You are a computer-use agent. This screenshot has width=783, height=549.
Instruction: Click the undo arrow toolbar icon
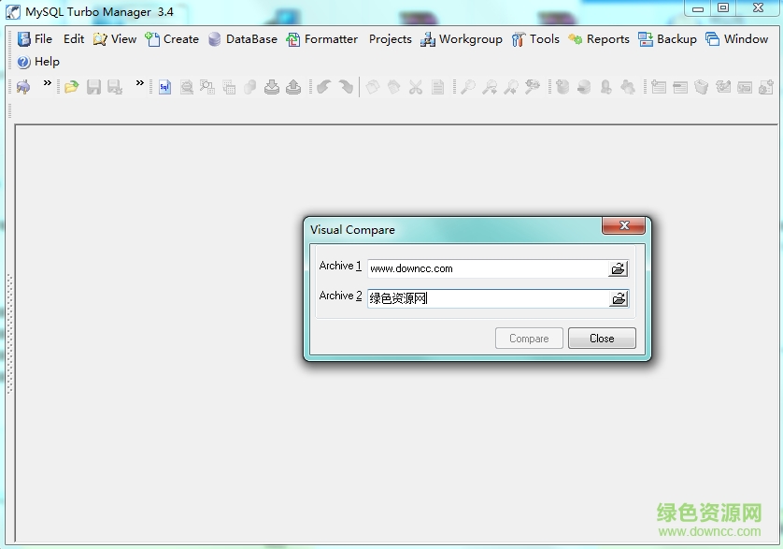pyautogui.click(x=323, y=87)
